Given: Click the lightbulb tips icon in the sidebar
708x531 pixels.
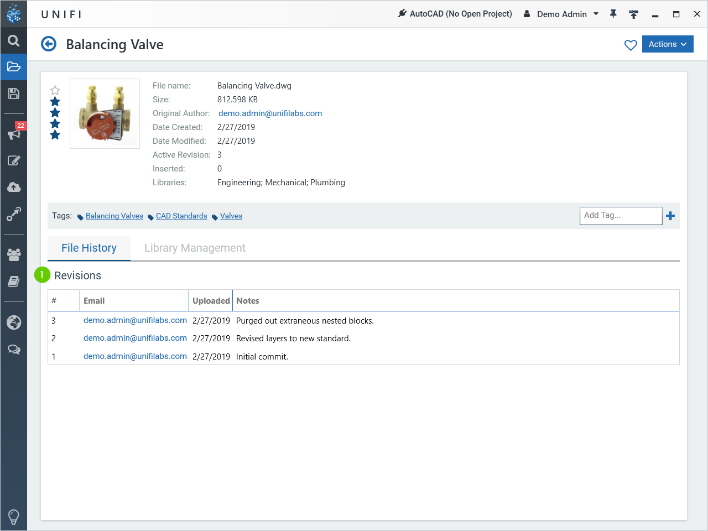Looking at the screenshot, I should click(x=14, y=517).
